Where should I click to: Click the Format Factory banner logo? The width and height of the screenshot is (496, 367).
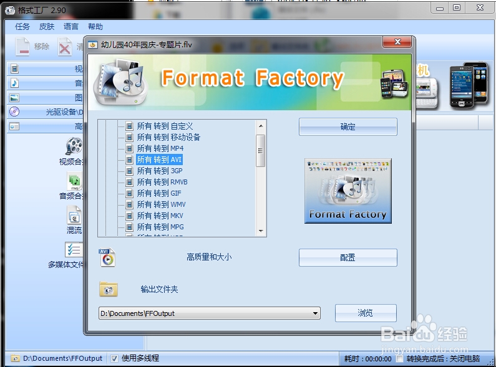pos(121,82)
